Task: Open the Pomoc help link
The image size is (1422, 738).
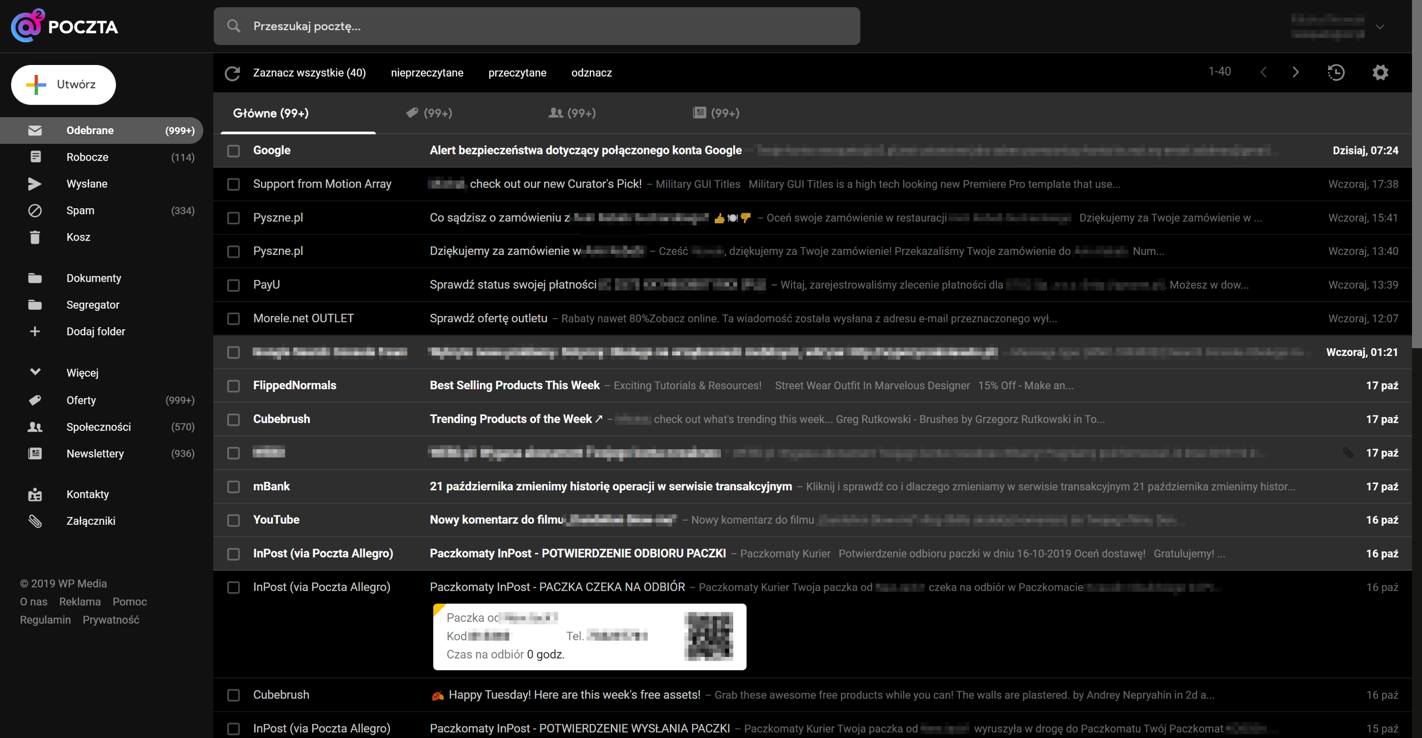Action: pos(129,601)
